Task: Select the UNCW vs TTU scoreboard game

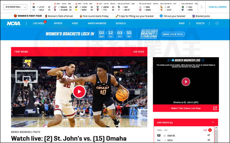Action: coord(105,7)
